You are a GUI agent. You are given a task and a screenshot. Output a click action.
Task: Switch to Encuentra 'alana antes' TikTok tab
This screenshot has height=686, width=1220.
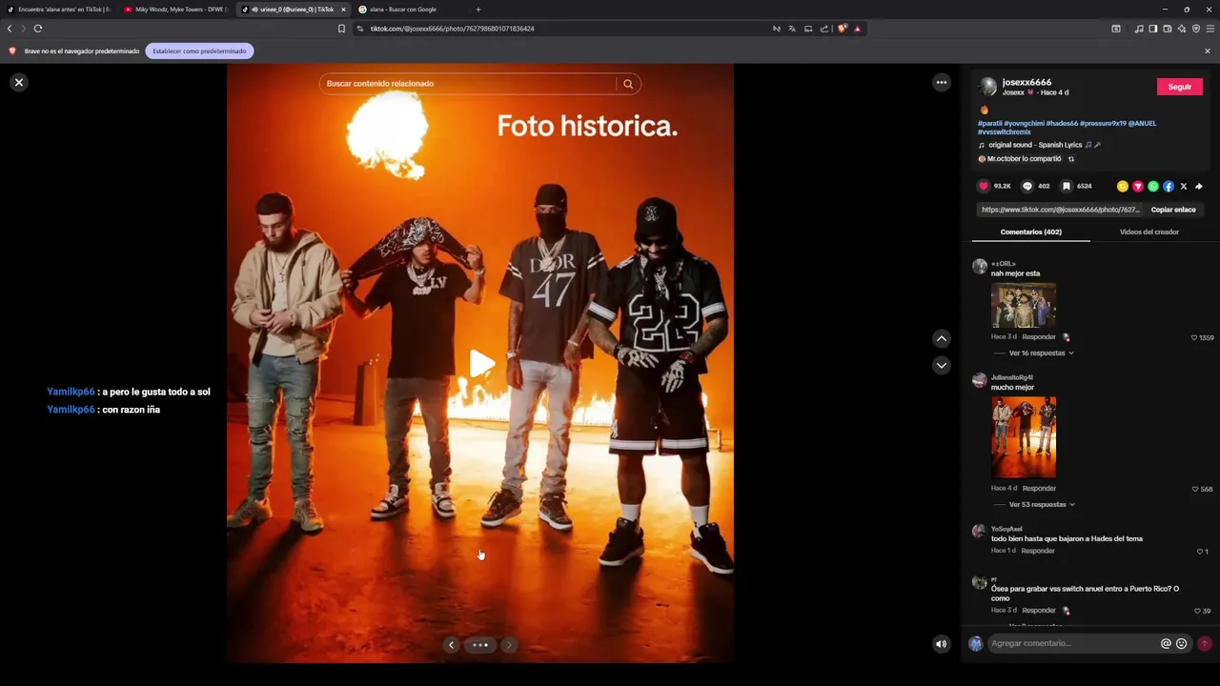tap(59, 10)
